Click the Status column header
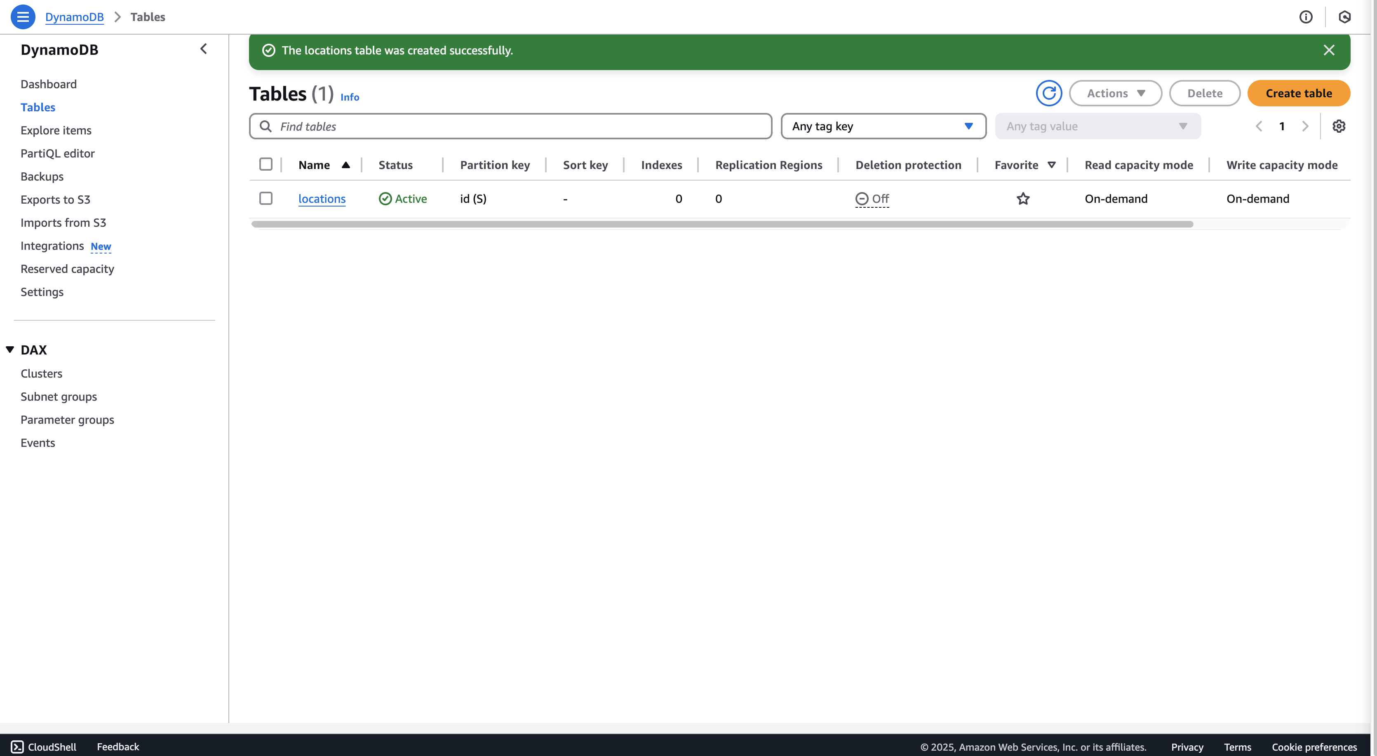Viewport: 1377px width, 756px height. point(395,164)
